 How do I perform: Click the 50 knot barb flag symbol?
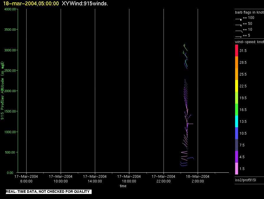pos(238,25)
